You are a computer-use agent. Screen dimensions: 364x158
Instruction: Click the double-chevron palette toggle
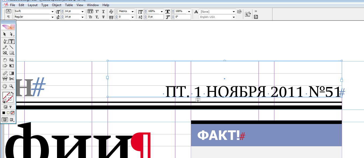(x=256, y=11)
